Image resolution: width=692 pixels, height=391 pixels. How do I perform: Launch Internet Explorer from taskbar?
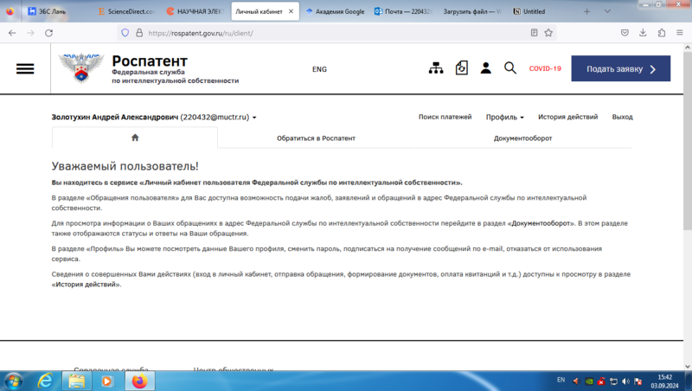pyautogui.click(x=45, y=381)
